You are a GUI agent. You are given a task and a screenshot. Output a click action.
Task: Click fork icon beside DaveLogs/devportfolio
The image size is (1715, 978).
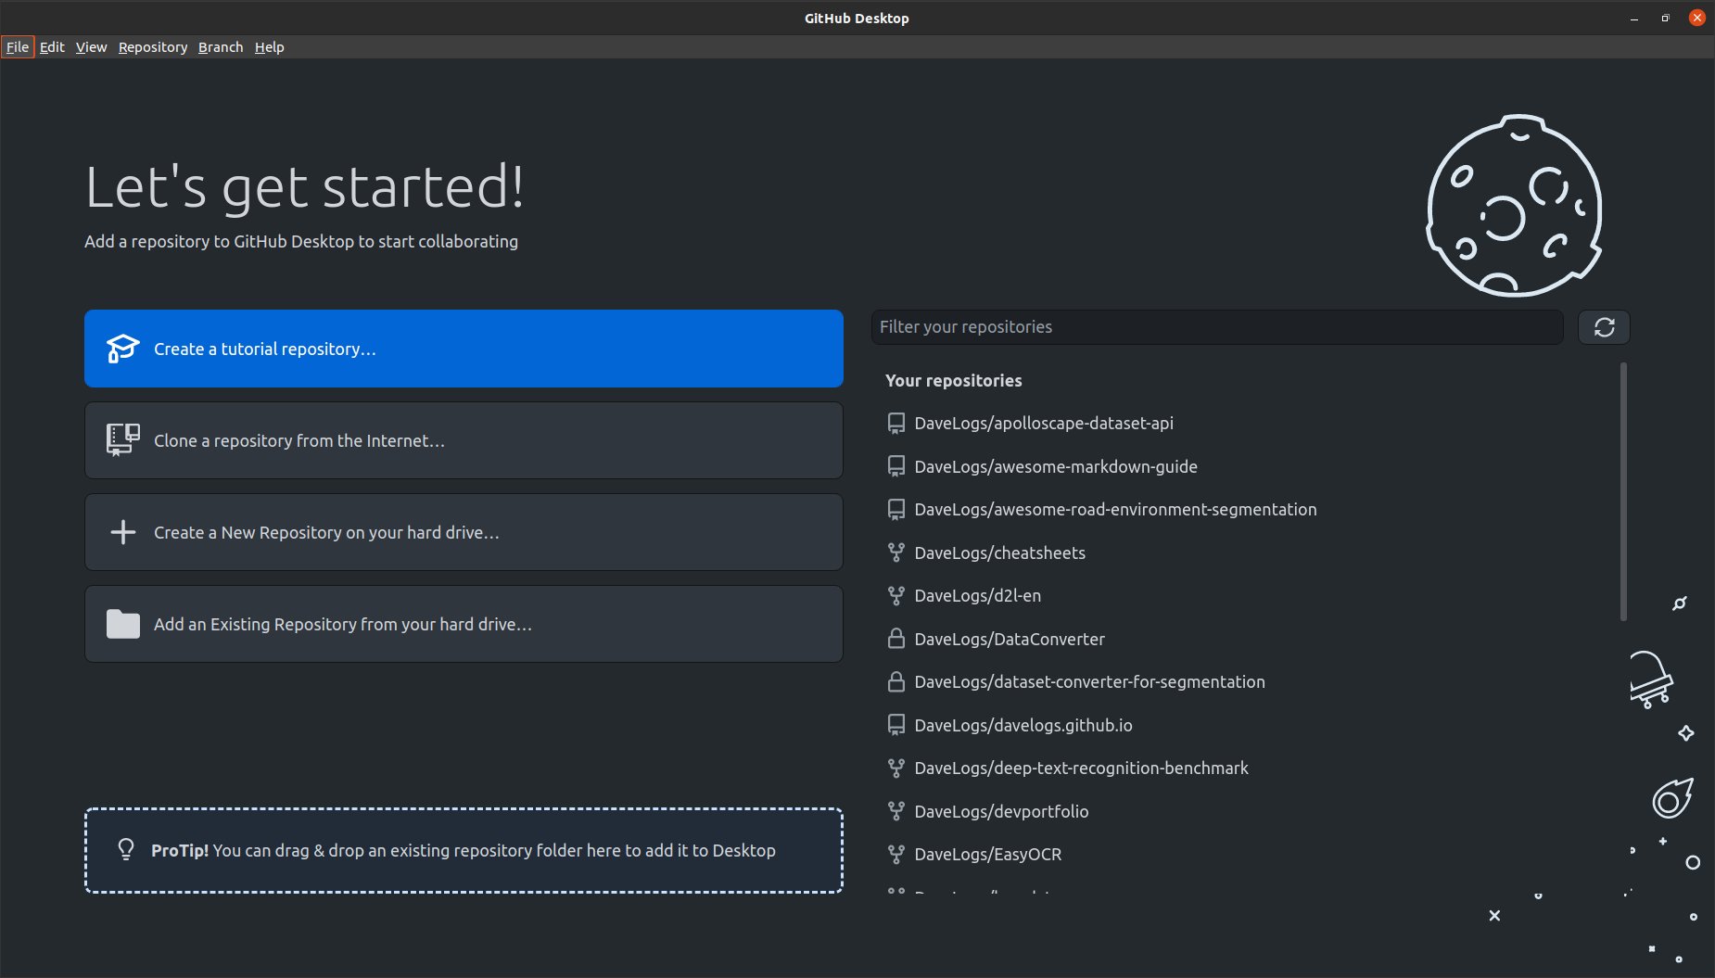(x=896, y=811)
